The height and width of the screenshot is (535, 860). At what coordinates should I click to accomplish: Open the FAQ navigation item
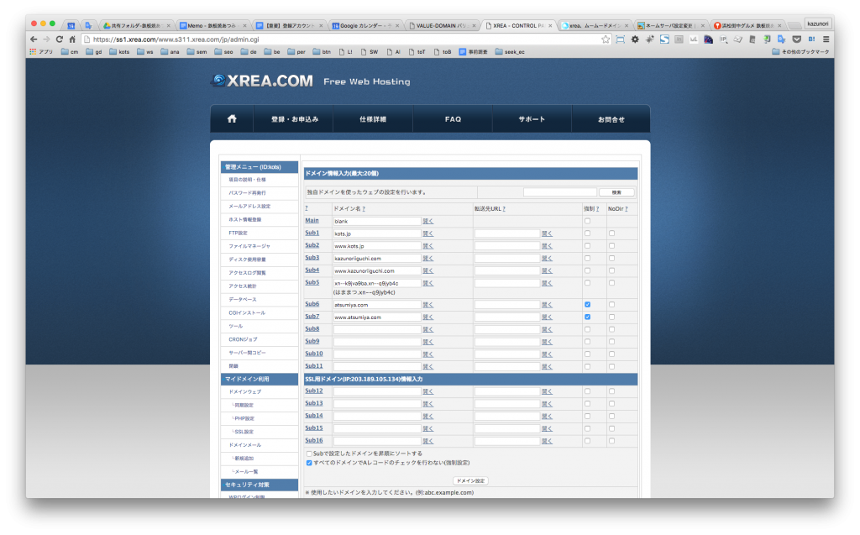click(x=453, y=119)
